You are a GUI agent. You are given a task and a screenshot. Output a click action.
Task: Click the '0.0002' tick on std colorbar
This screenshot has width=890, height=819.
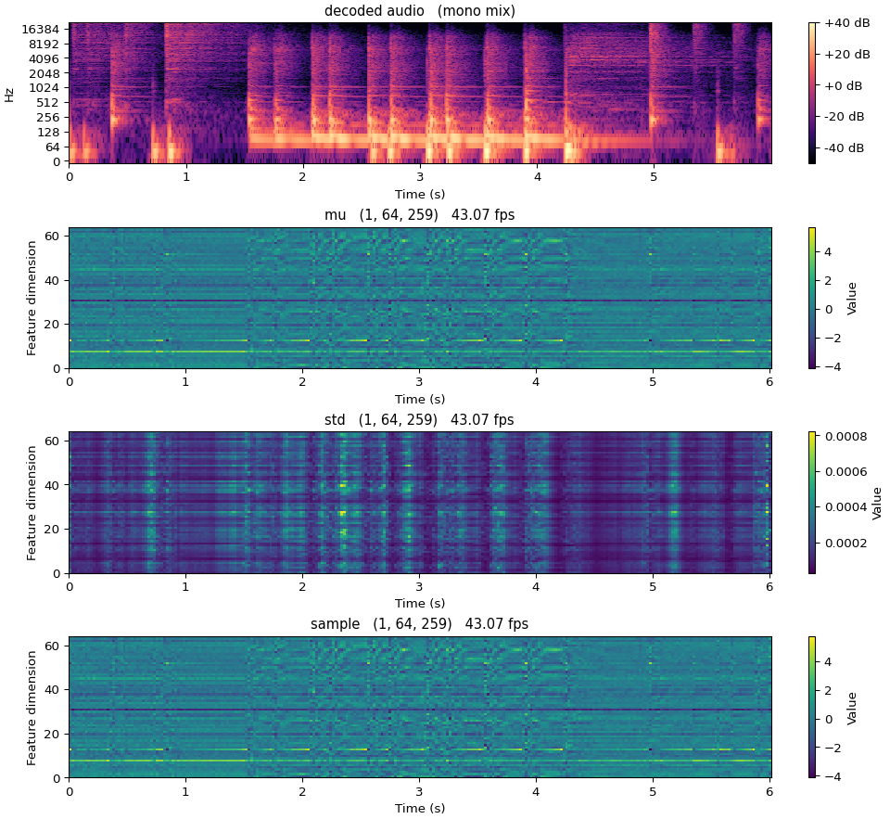[x=845, y=543]
